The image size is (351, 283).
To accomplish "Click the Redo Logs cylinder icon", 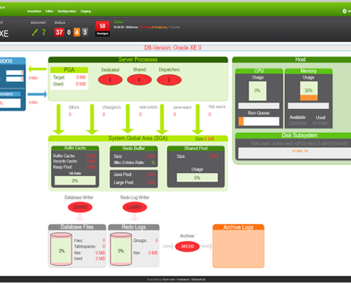I will coord(121,249).
